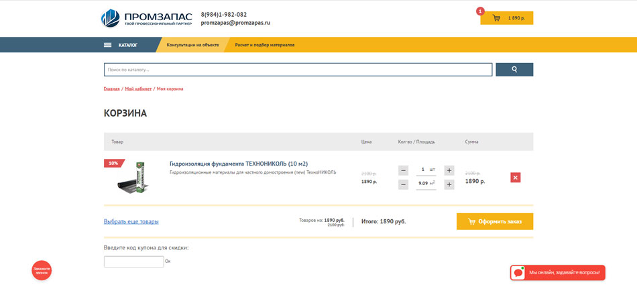Open the product thumbnail image
This screenshot has height=291, width=637.
133,177
